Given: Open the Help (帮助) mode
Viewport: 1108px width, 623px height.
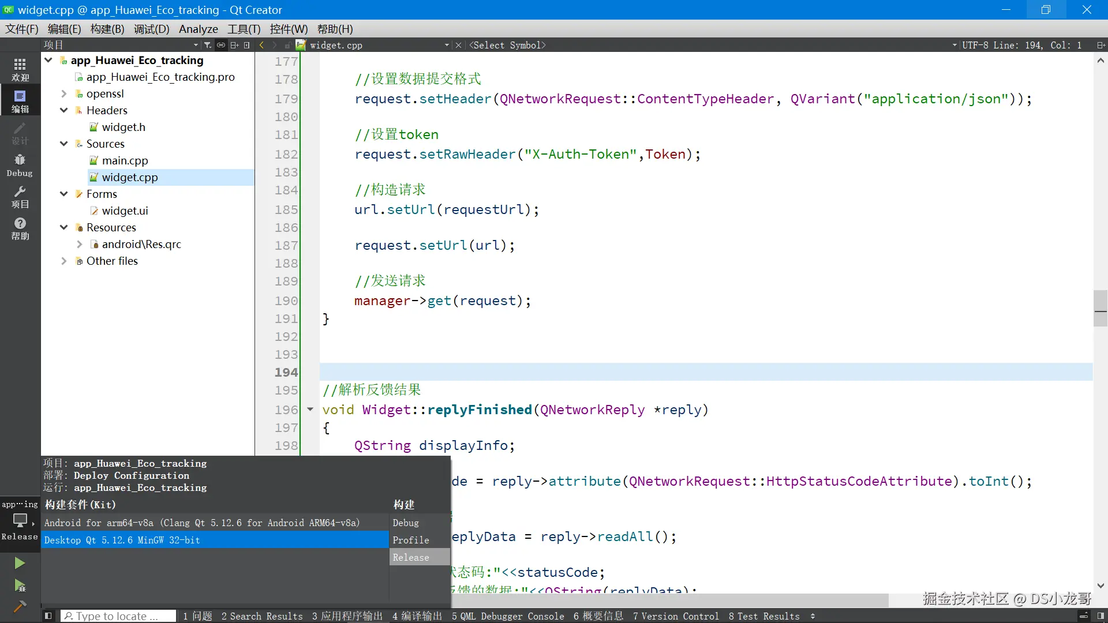Looking at the screenshot, I should pyautogui.click(x=20, y=228).
